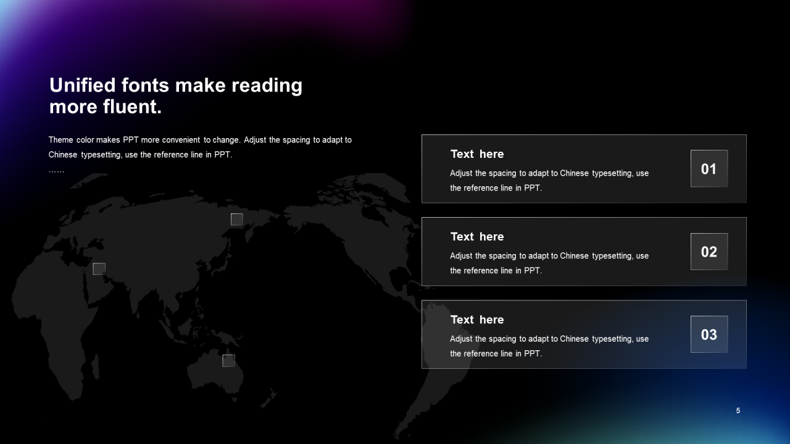The width and height of the screenshot is (790, 444).
Task: Select the map marker square over the Middle East
Action: tap(99, 269)
